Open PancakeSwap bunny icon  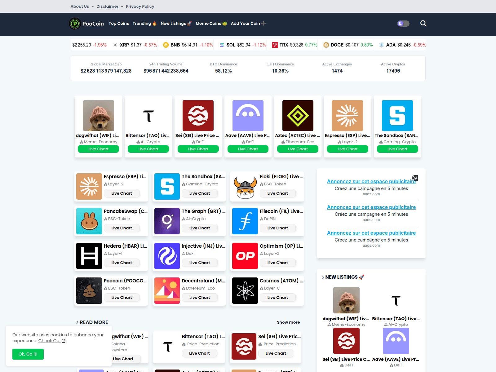(x=89, y=221)
